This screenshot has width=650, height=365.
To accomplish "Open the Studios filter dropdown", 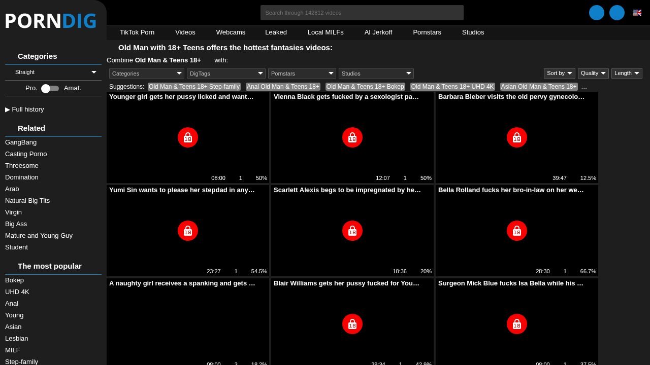I will 376,74.
